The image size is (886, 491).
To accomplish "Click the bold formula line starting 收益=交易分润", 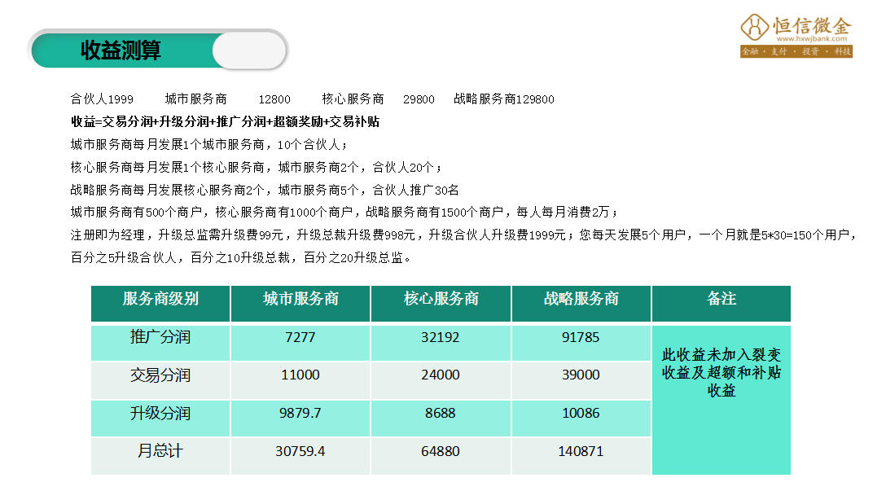I will click(x=225, y=122).
